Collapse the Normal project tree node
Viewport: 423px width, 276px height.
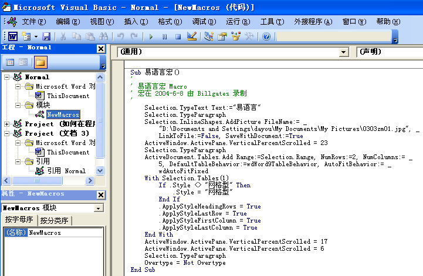click(6, 78)
